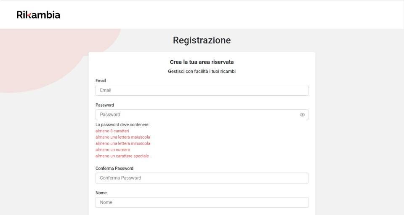Viewport: 404px width, 215px height.
Task: Click the Nome input field
Action: click(x=202, y=202)
